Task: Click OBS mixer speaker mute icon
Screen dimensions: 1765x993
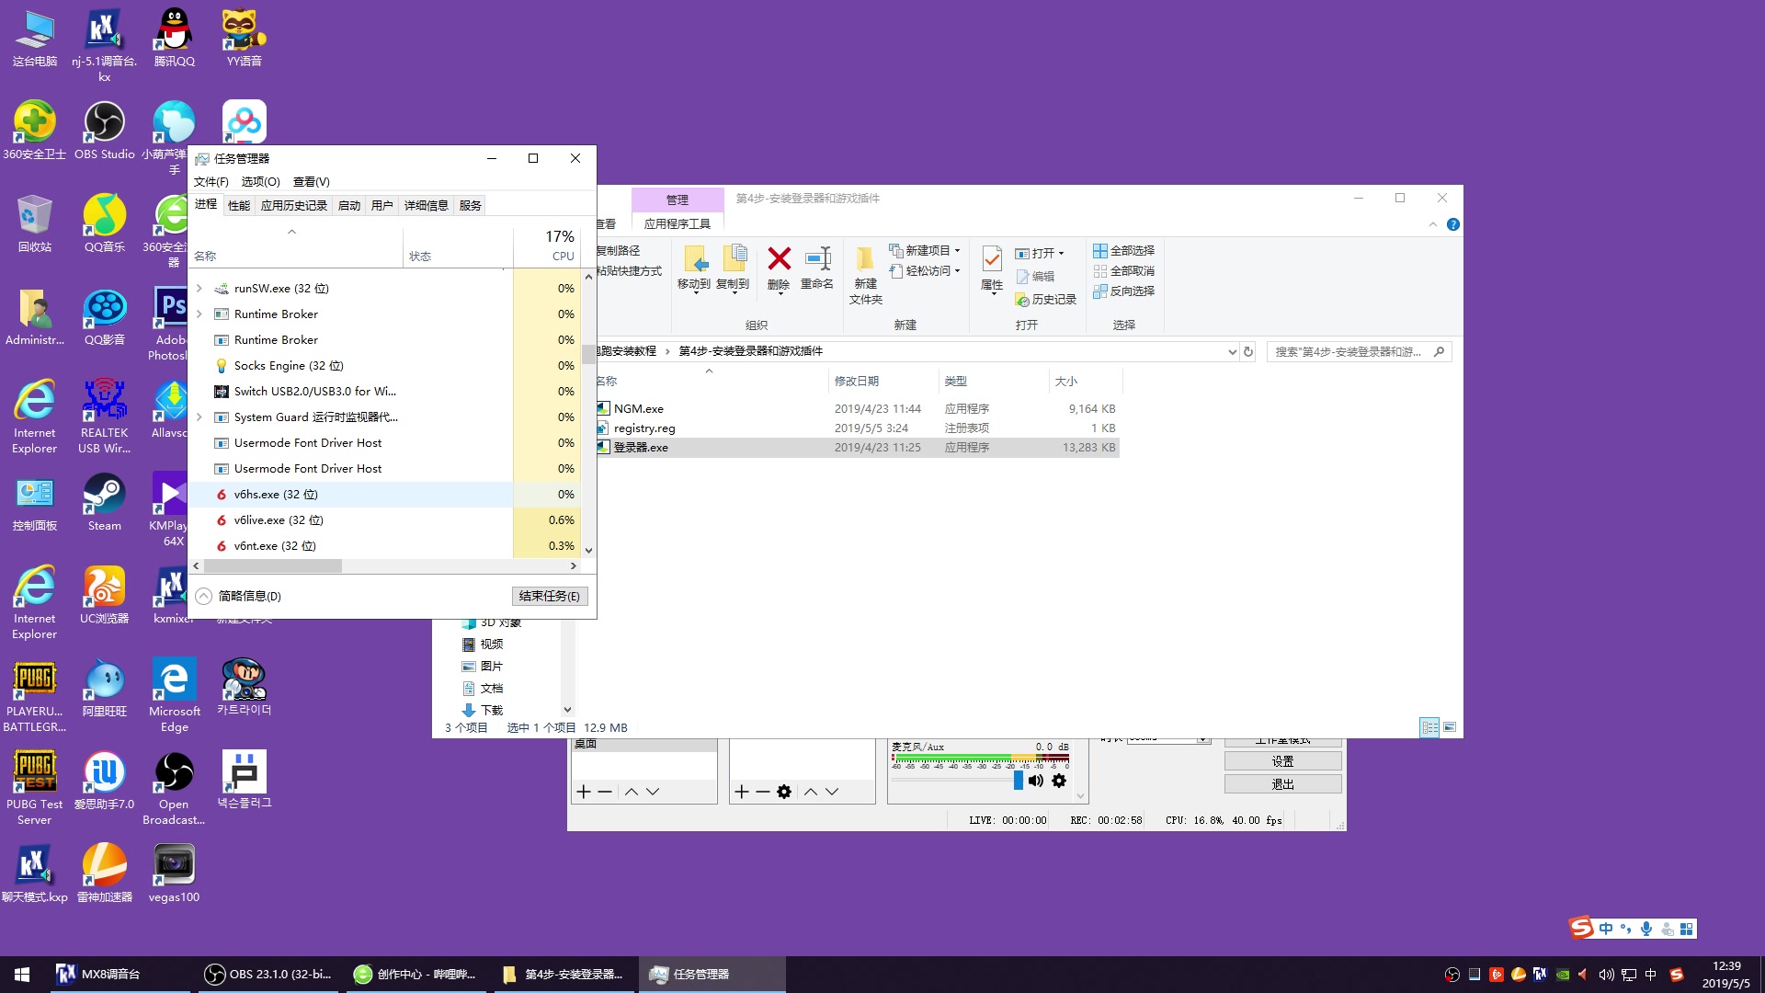Action: [1036, 781]
